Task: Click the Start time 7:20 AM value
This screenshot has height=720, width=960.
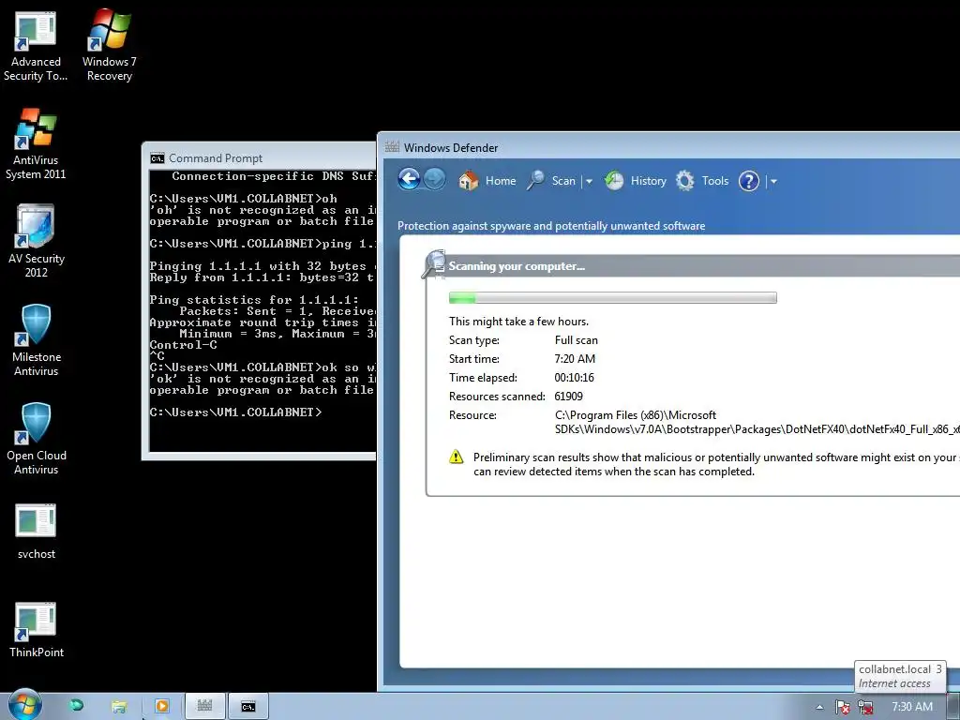Action: pos(575,359)
